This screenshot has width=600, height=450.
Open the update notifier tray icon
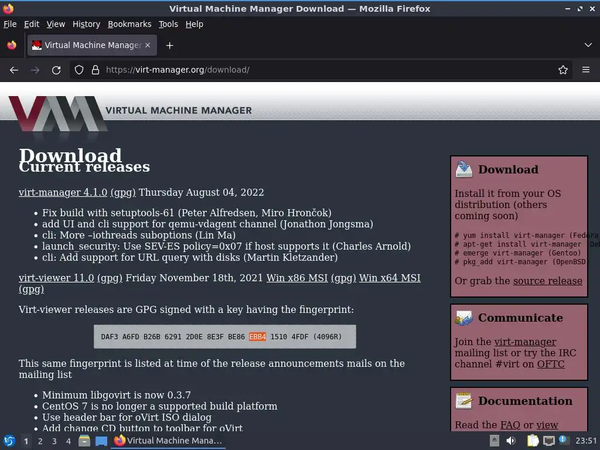pos(563,439)
